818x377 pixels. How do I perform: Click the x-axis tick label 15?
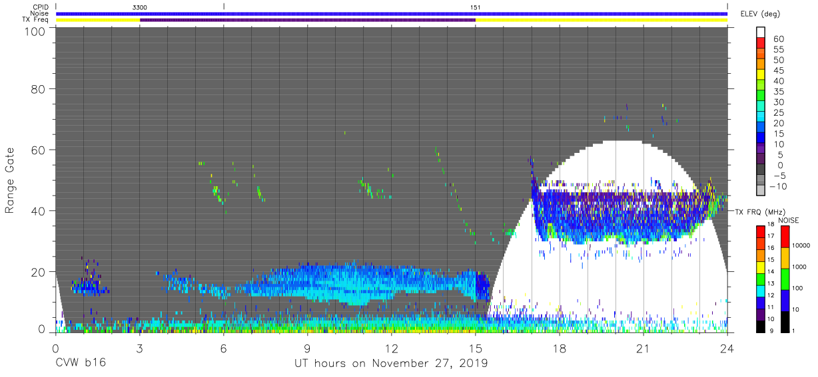point(476,348)
